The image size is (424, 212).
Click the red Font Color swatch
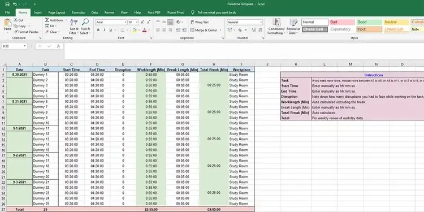coord(144,30)
